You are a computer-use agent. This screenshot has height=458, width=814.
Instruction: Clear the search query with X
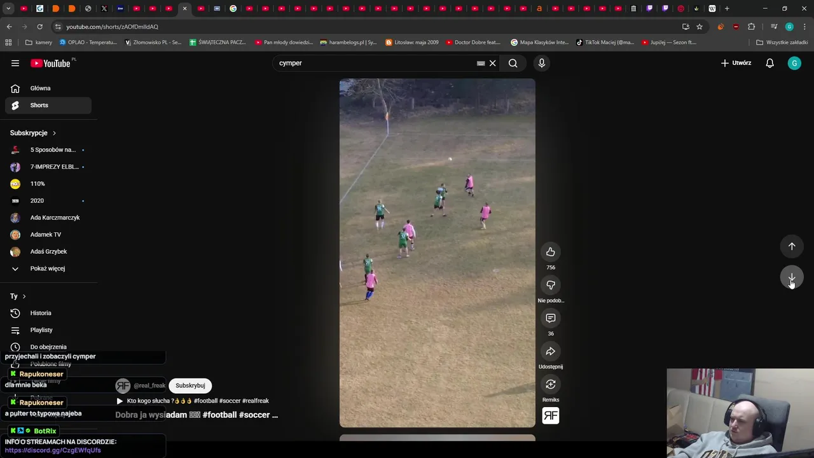coord(492,63)
